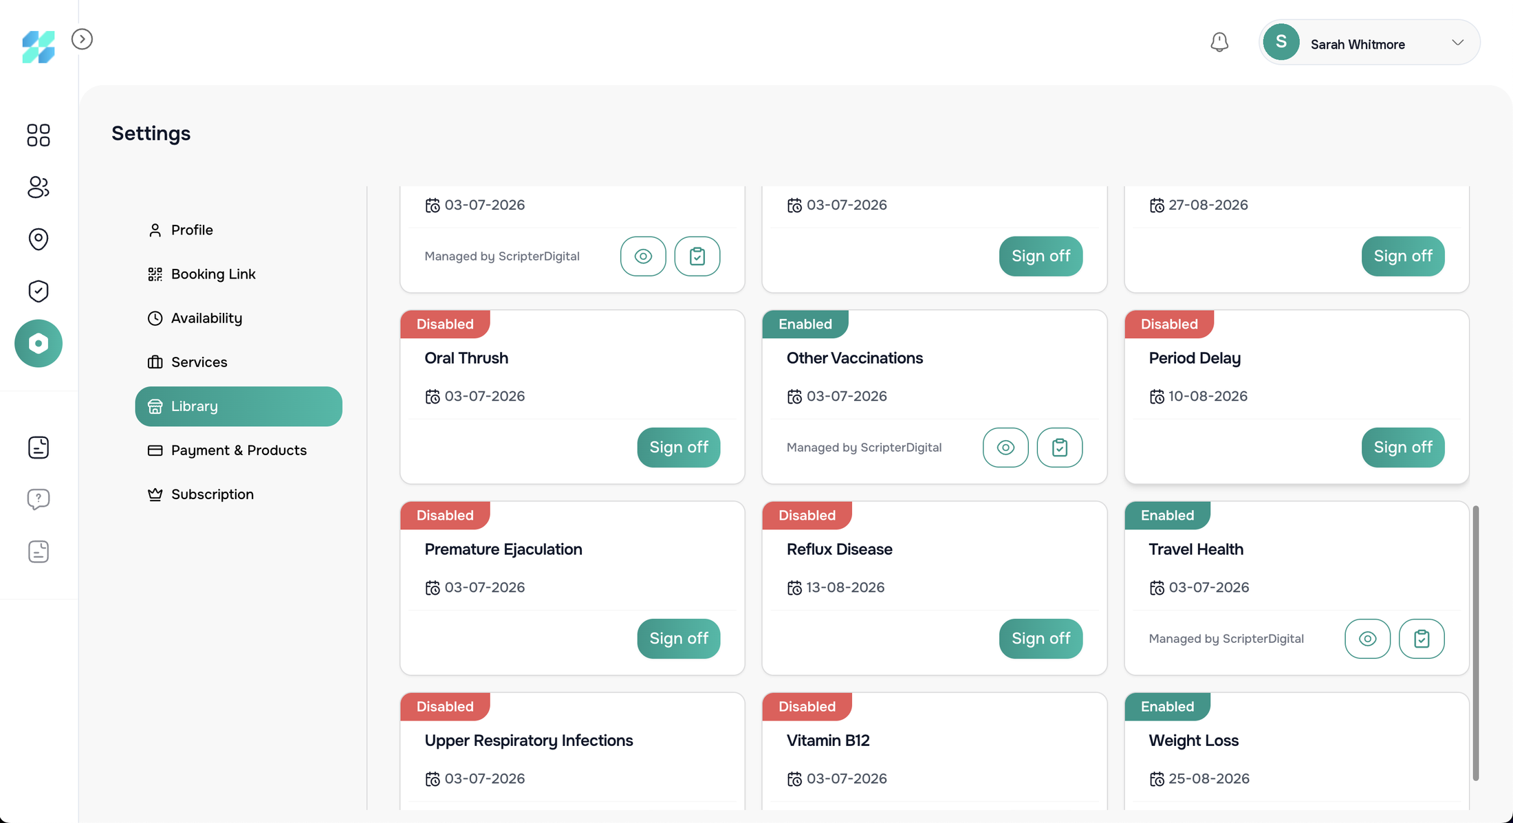Expand the sidebar with the arrow toggle
Viewport: 1513px width, 823px height.
pos(82,39)
